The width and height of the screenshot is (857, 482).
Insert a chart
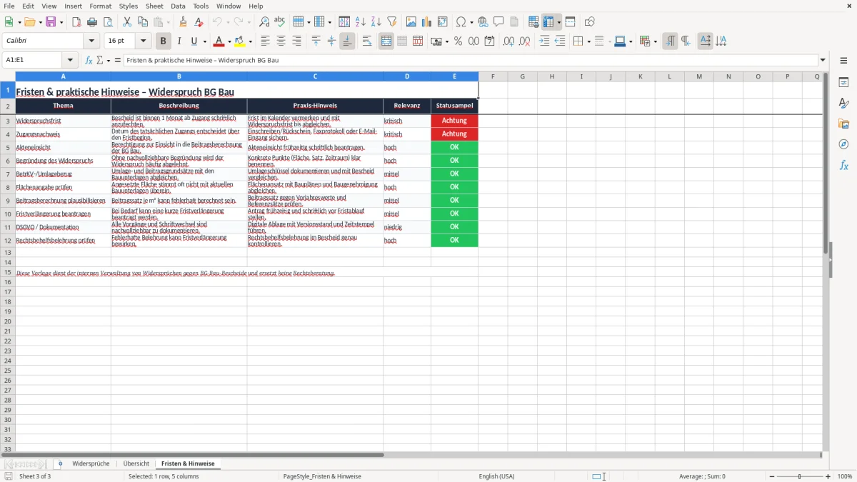[427, 22]
